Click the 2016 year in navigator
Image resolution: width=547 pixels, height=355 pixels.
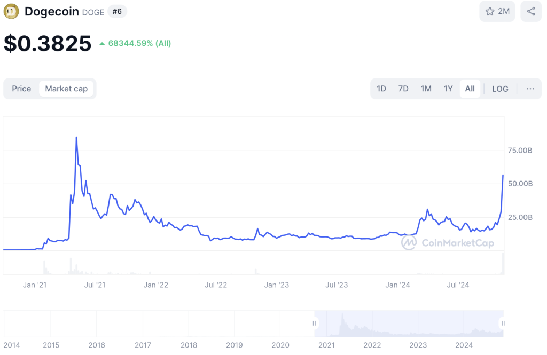[97, 345]
